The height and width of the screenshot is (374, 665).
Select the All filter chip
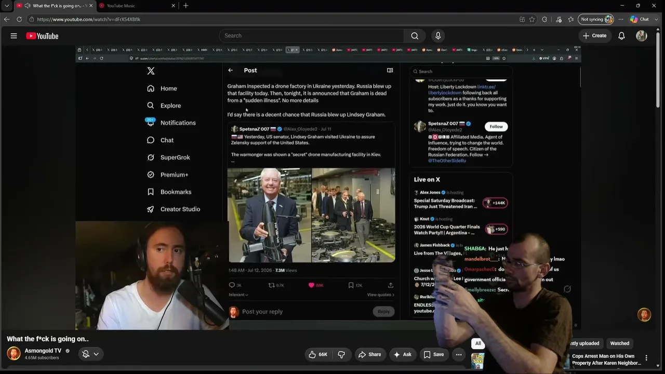click(x=478, y=343)
